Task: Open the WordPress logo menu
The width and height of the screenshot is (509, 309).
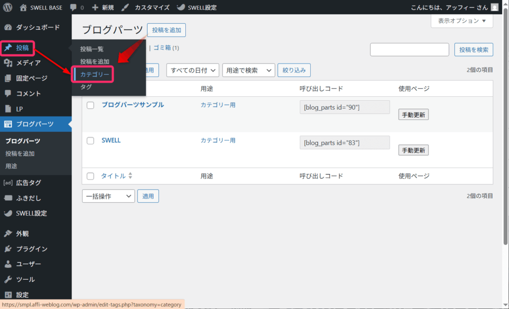Action: point(7,7)
